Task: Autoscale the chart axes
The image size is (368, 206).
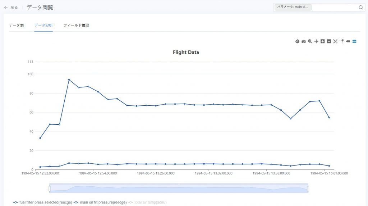Action: (x=335, y=42)
